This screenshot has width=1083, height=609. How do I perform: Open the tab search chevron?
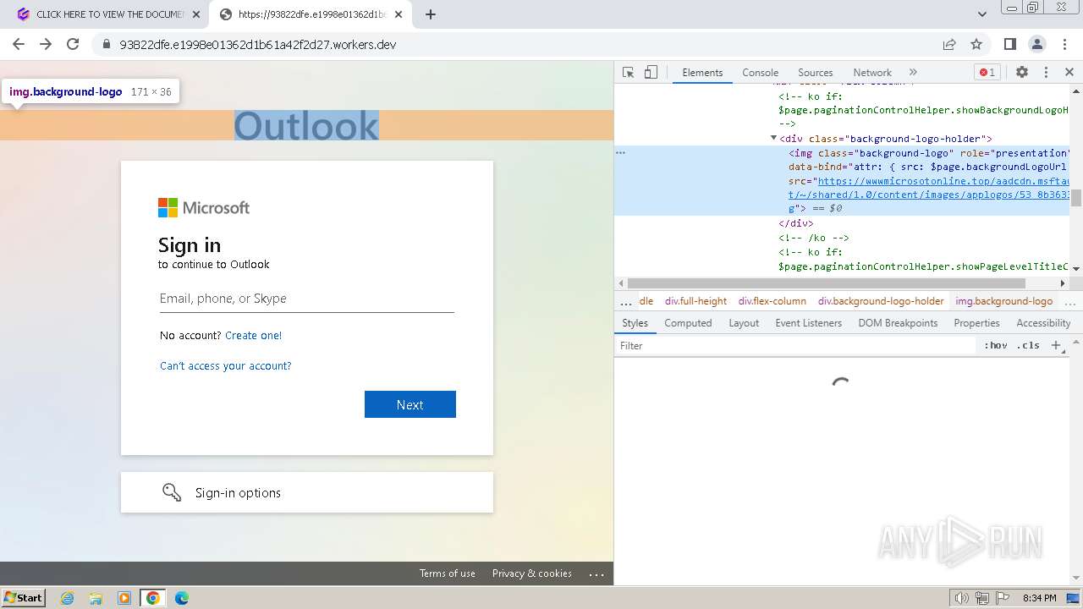(981, 14)
